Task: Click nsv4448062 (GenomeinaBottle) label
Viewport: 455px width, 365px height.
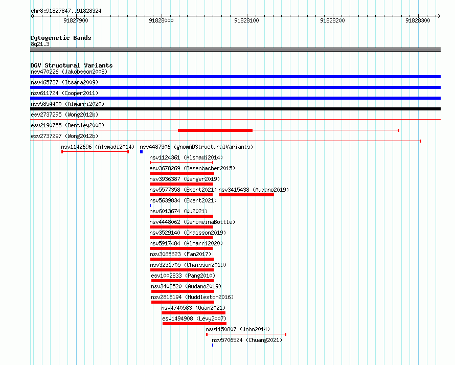Action: 192,222
